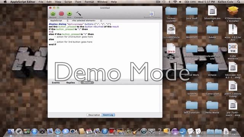
Task: Open the Font menu
Action: coord(78,2)
